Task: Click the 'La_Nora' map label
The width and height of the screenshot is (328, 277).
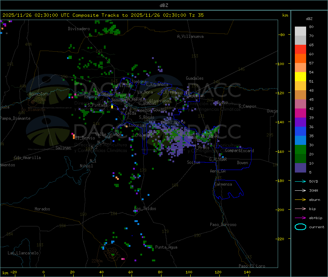Action: coord(145,92)
